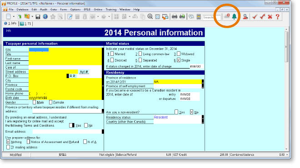Click the star favorites icon

pos(53,17)
